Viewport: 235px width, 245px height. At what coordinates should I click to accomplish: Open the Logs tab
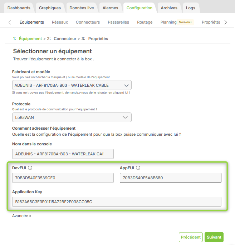[x=191, y=8]
